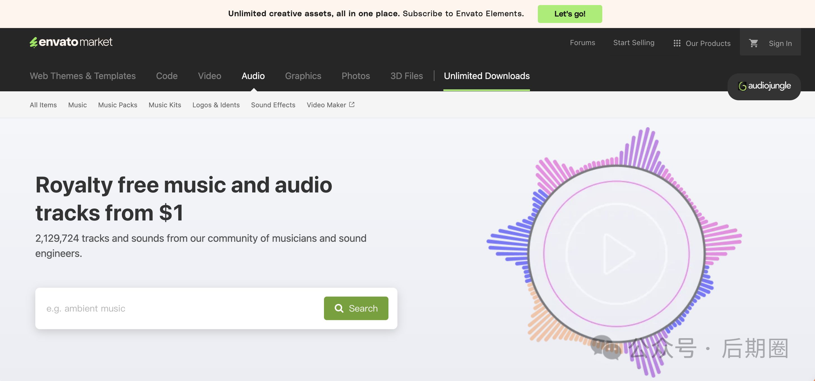Click the Our Products grid icon
Image resolution: width=815 pixels, height=381 pixels.
pyautogui.click(x=677, y=43)
